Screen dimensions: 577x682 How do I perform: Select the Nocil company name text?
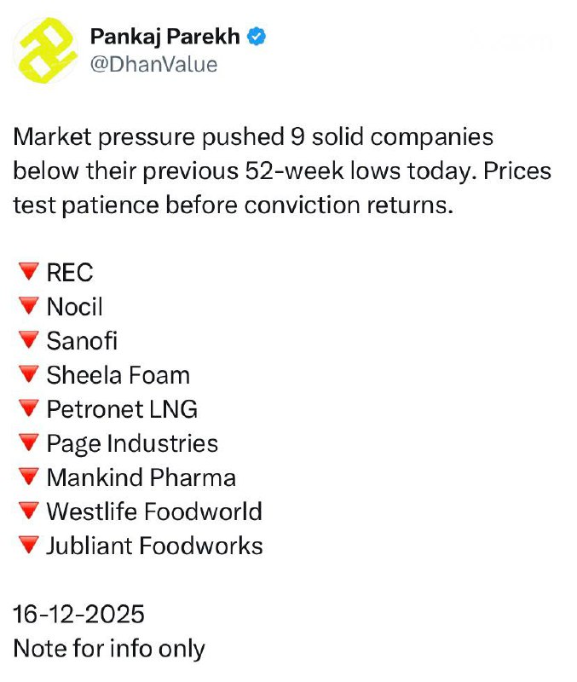tap(75, 307)
